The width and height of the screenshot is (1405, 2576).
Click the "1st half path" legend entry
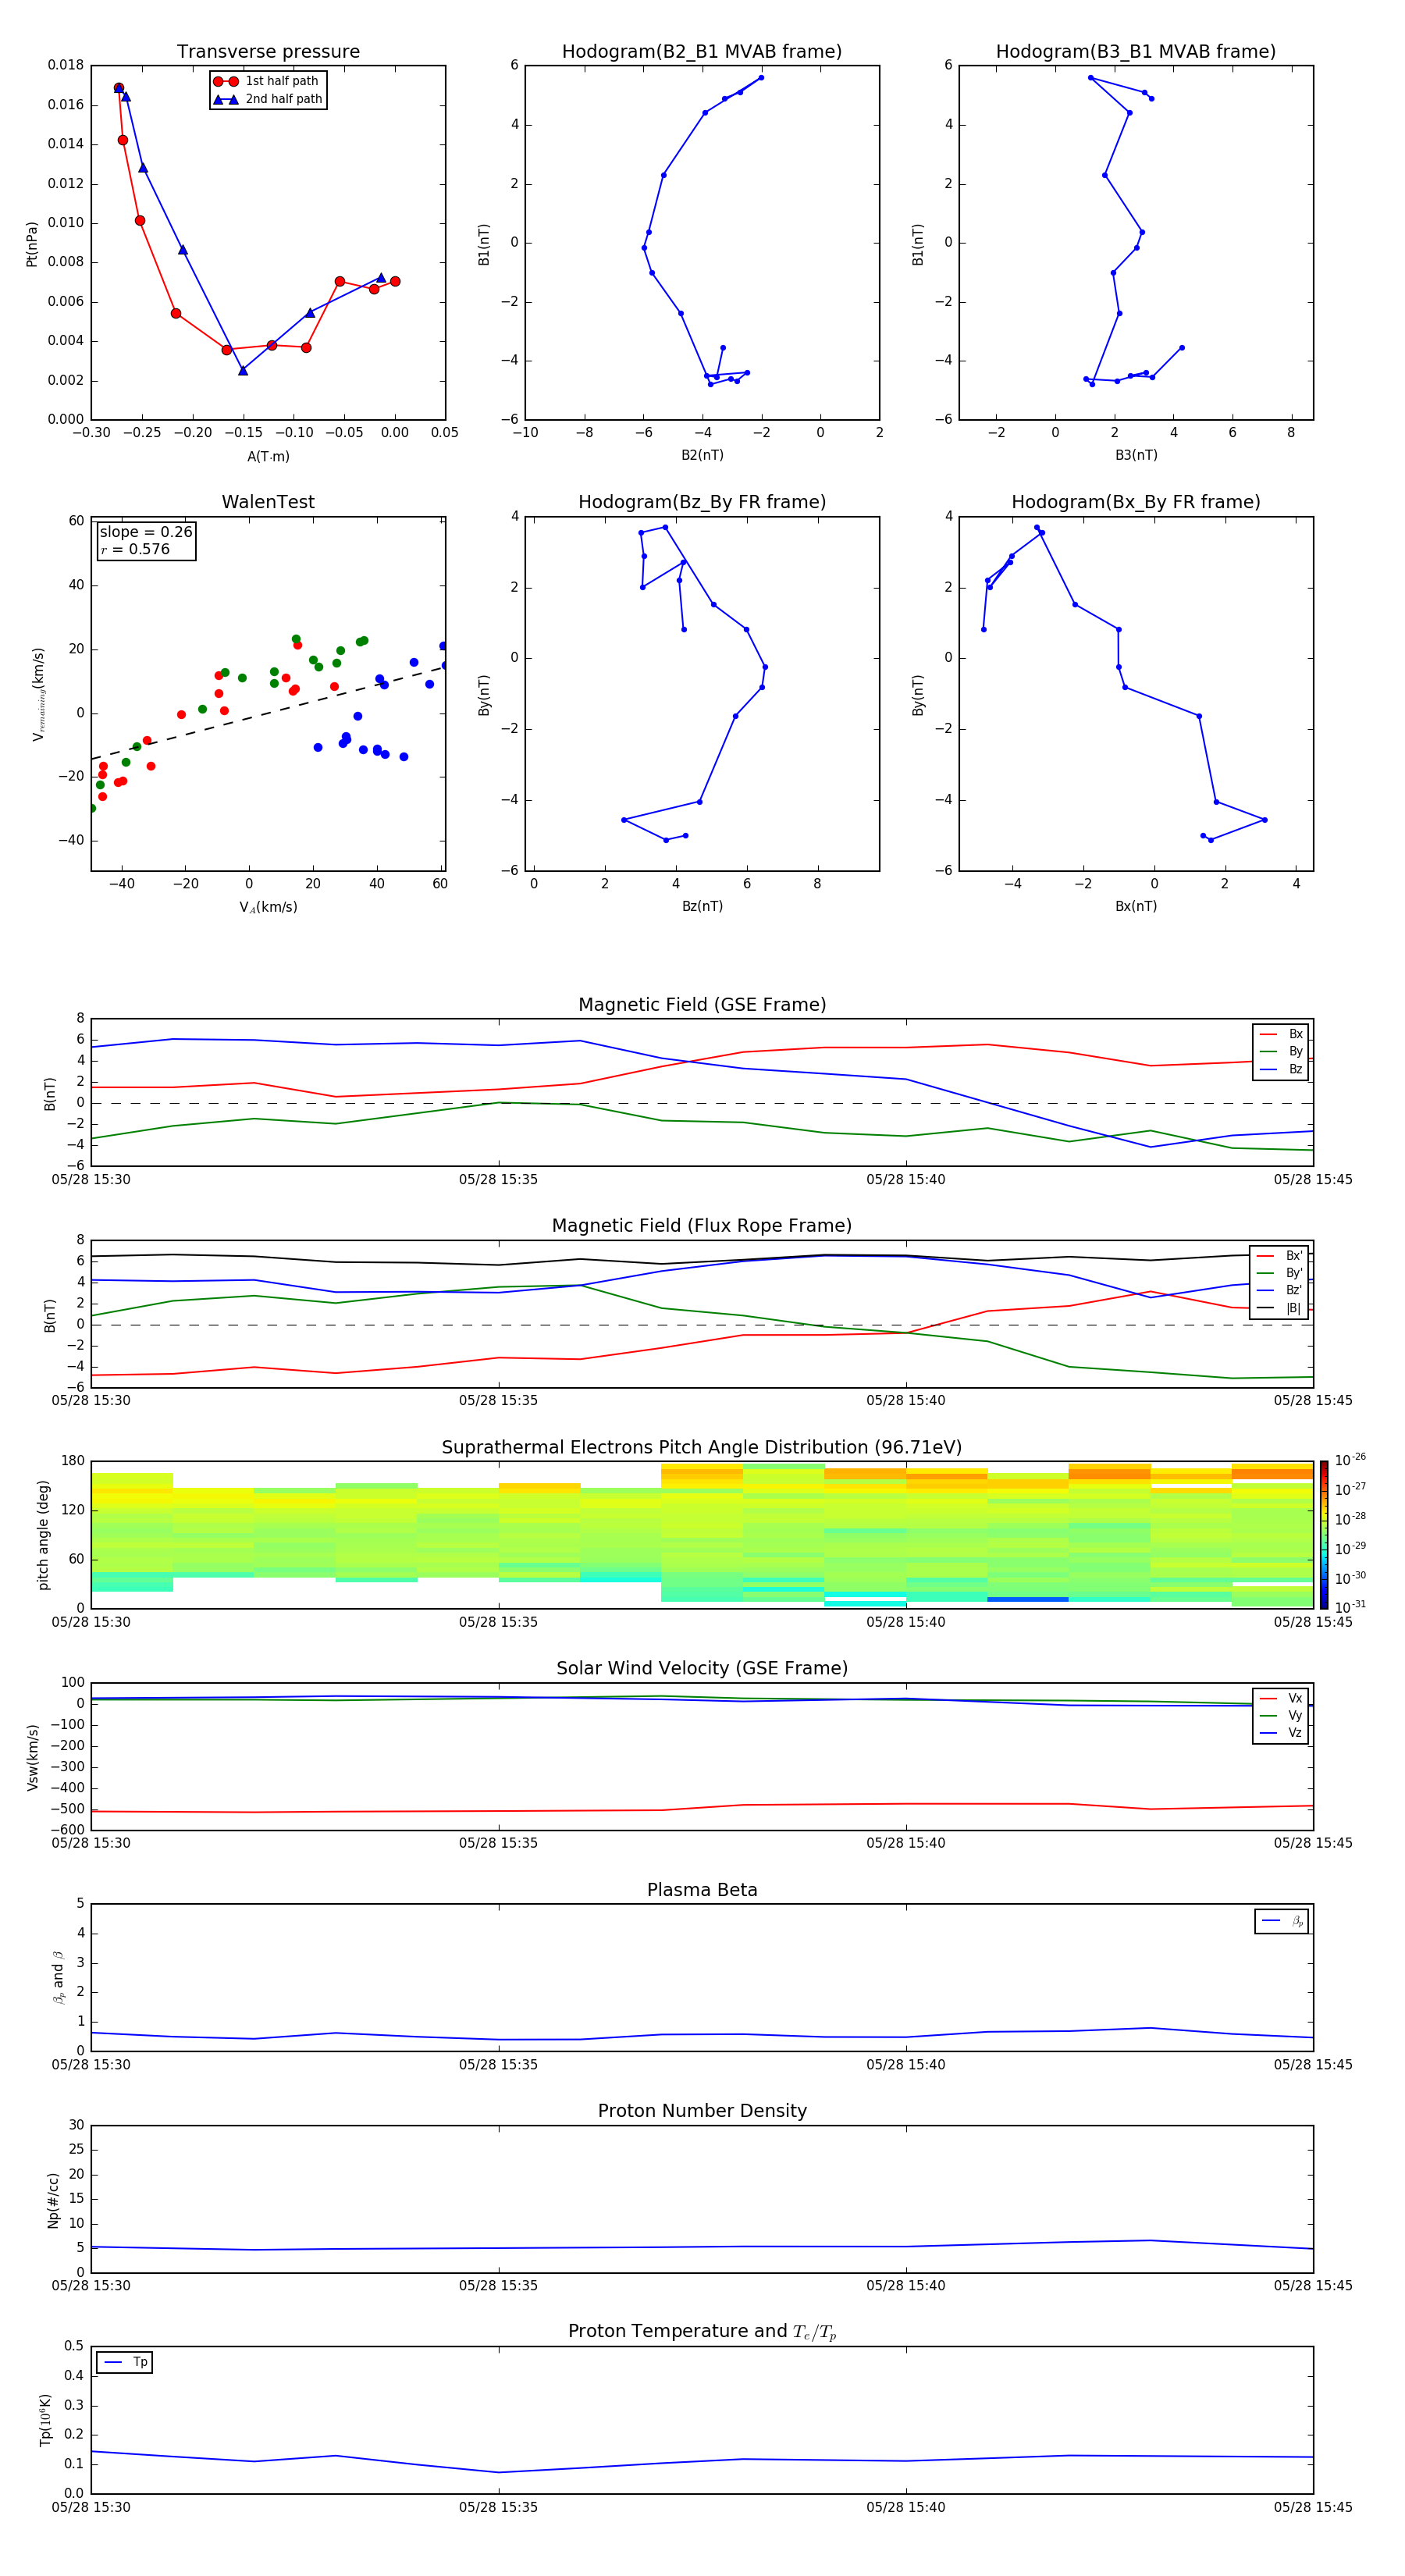click(x=266, y=82)
